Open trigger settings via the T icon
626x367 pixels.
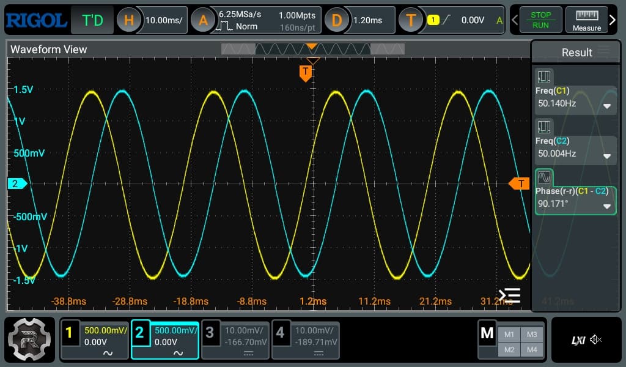(x=411, y=20)
